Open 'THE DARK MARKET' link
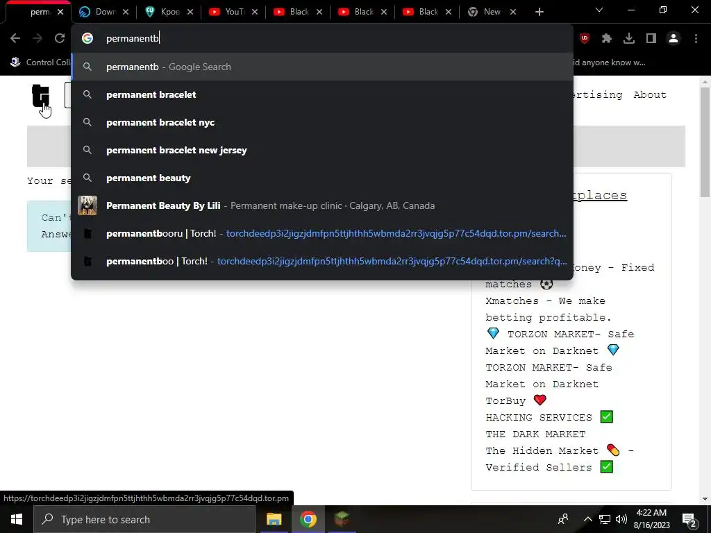 [x=535, y=434]
